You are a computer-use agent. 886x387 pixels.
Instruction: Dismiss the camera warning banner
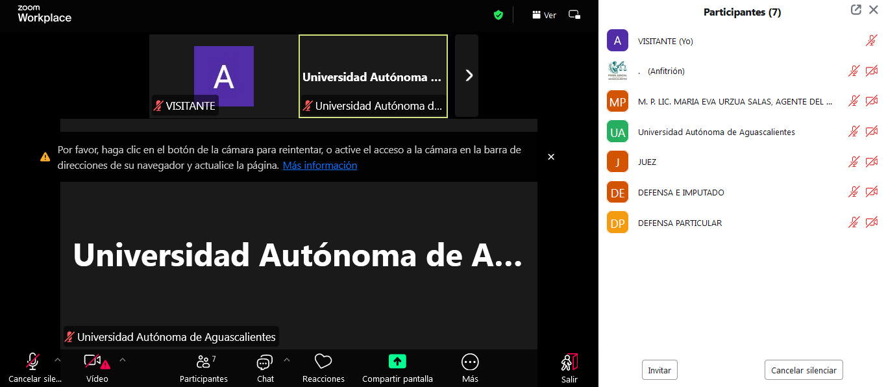tap(551, 157)
